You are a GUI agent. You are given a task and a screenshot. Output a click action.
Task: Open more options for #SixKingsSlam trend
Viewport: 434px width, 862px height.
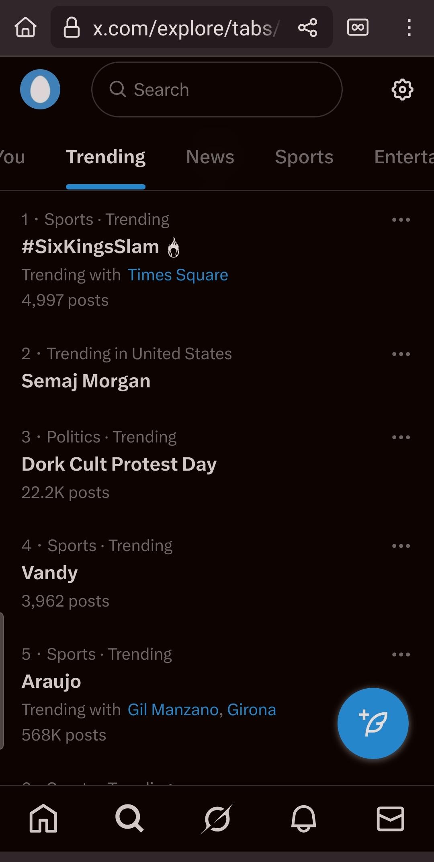tap(401, 220)
